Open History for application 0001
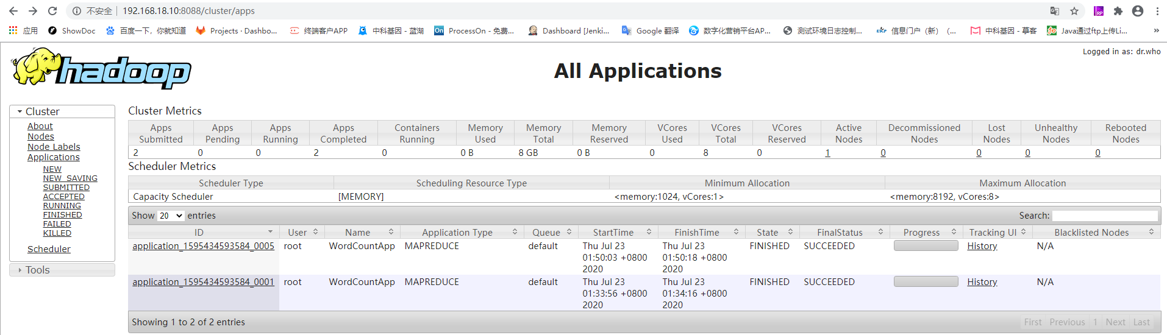Image resolution: width=1167 pixels, height=335 pixels. [982, 282]
